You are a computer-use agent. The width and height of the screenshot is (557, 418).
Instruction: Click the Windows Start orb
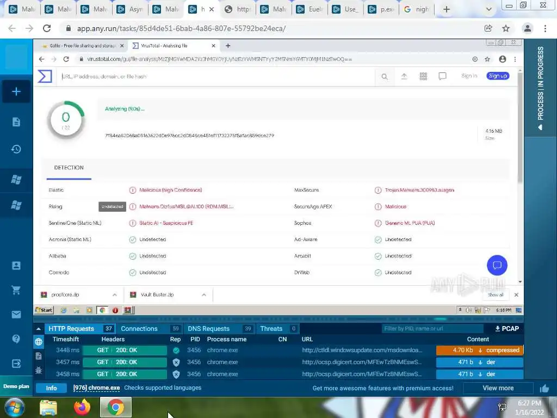14,407
